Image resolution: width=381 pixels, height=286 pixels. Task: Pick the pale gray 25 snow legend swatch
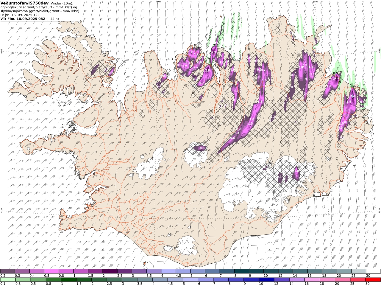(359, 271)
